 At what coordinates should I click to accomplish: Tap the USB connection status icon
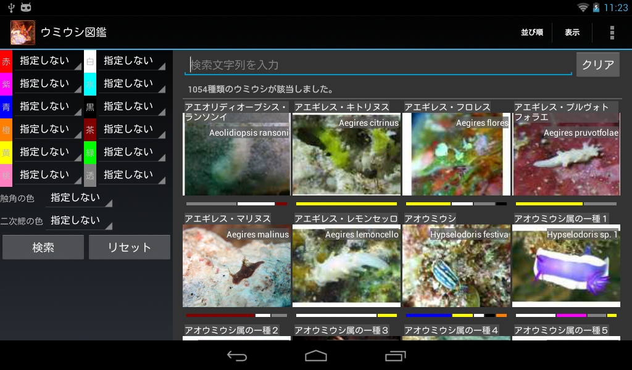point(11,7)
